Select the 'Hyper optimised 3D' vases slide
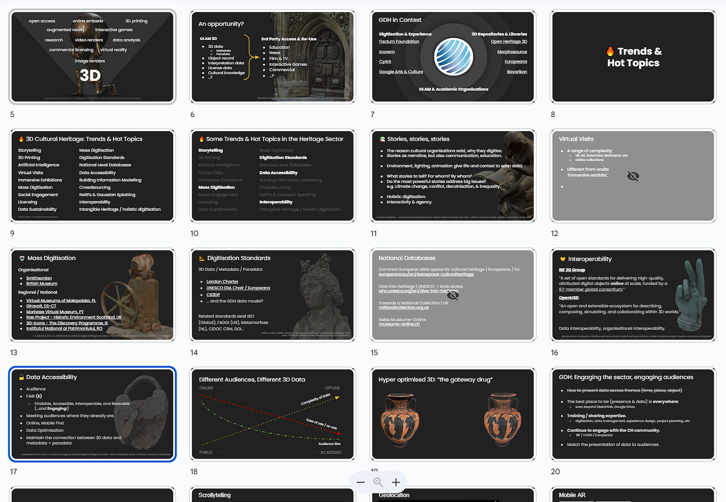Screen dimensions: 726x502 [453, 414]
